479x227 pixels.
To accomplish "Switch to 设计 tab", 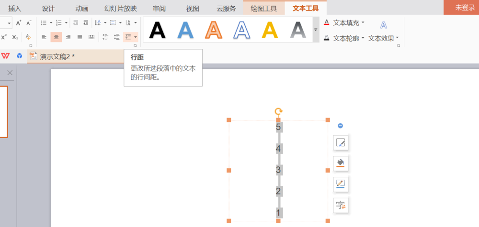I will [x=48, y=8].
